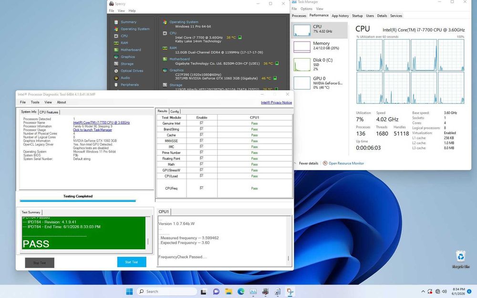Toggle the Prime Number enable checkbox
This screenshot has height=298, width=477.
[201, 152]
